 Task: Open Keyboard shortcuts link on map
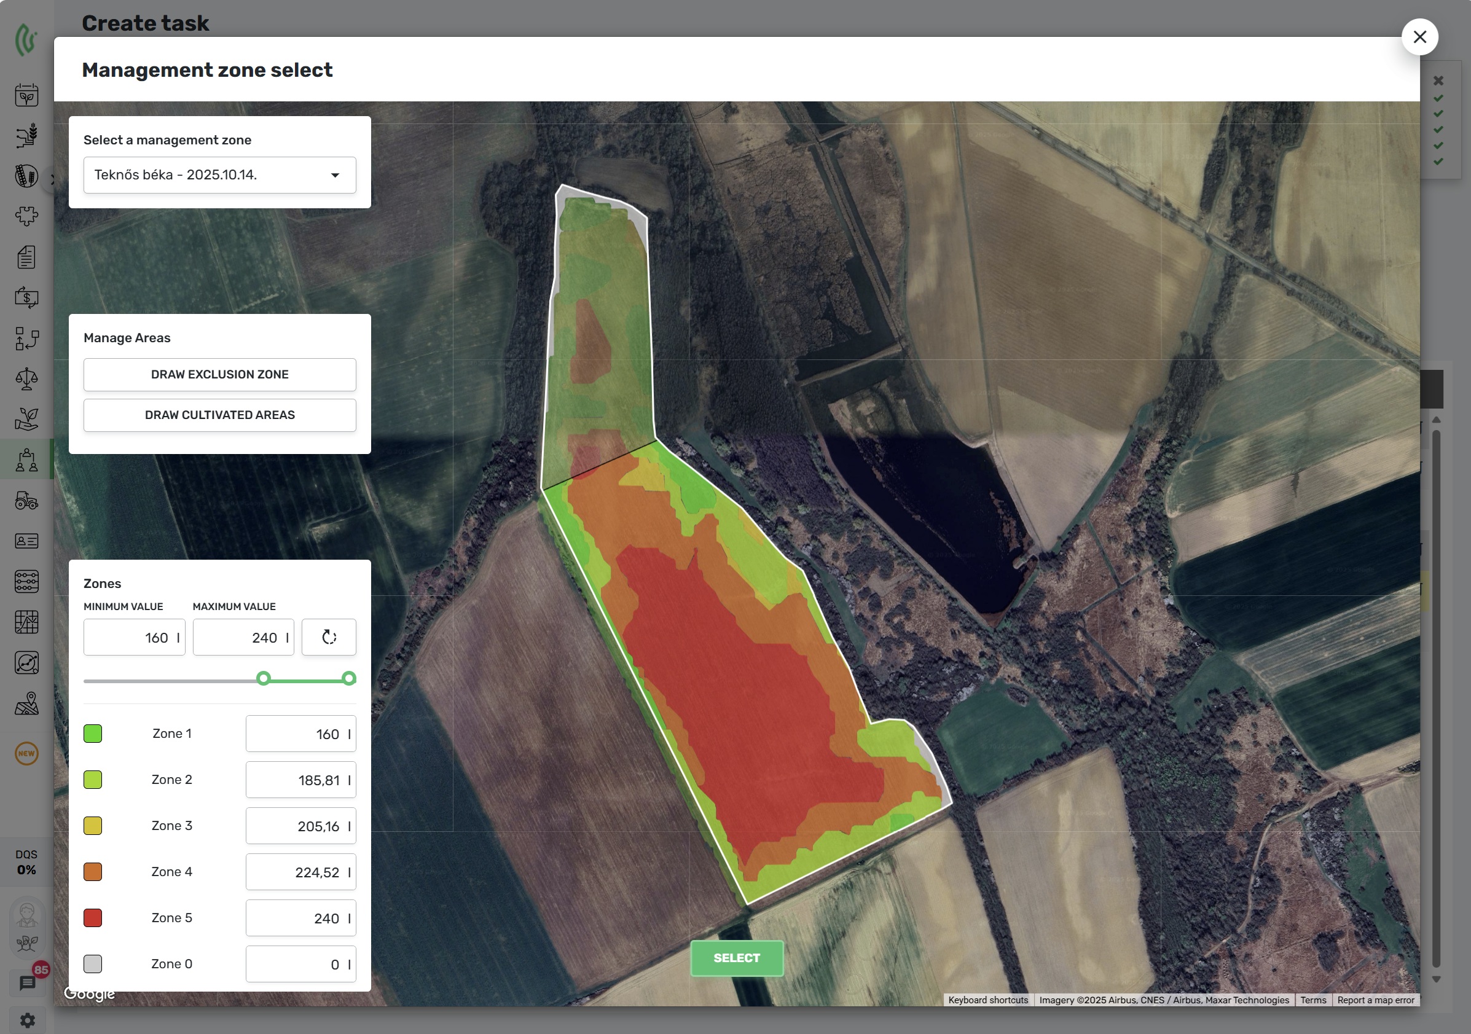click(987, 1000)
